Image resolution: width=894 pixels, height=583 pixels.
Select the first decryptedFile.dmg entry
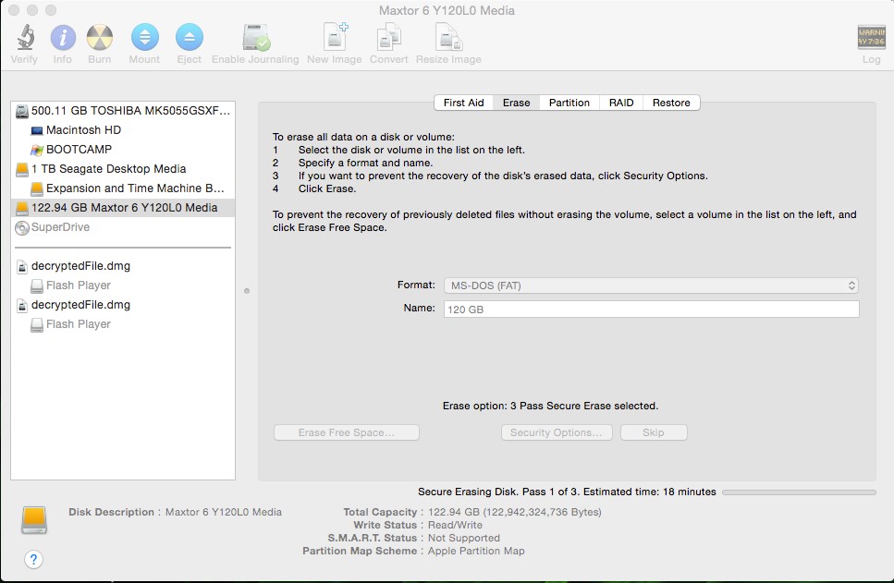(123, 265)
